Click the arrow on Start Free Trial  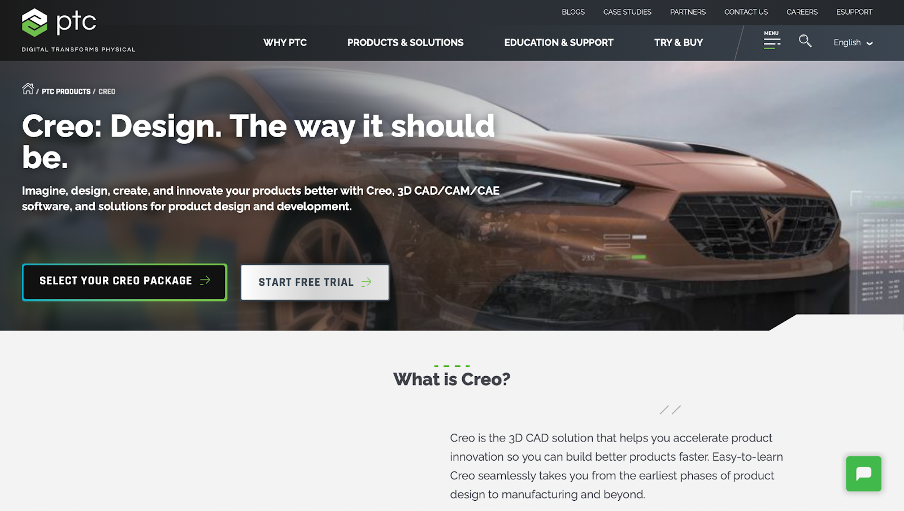(x=367, y=282)
